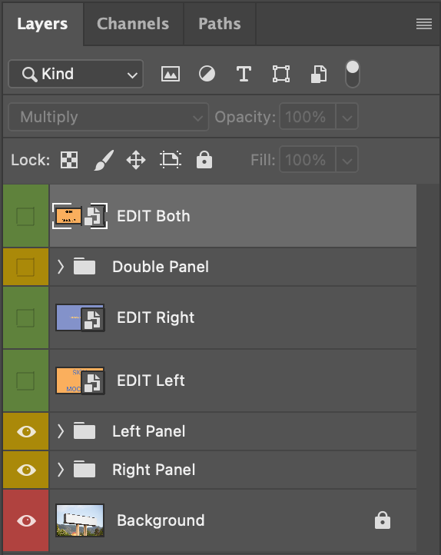Filter for smart objects icon

319,75
